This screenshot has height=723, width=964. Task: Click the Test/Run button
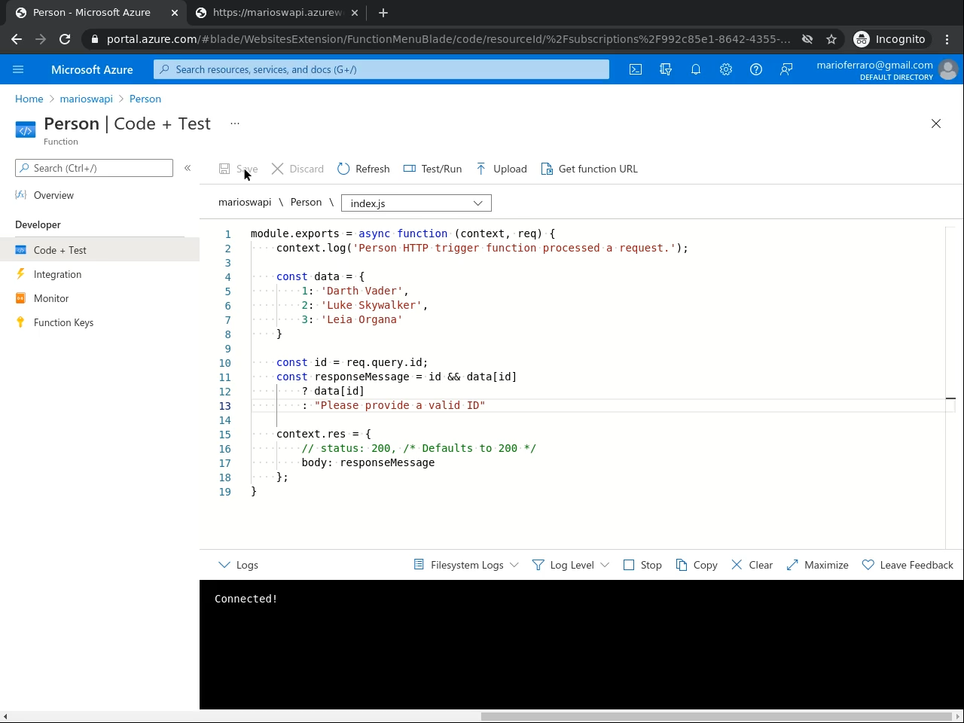tap(433, 169)
